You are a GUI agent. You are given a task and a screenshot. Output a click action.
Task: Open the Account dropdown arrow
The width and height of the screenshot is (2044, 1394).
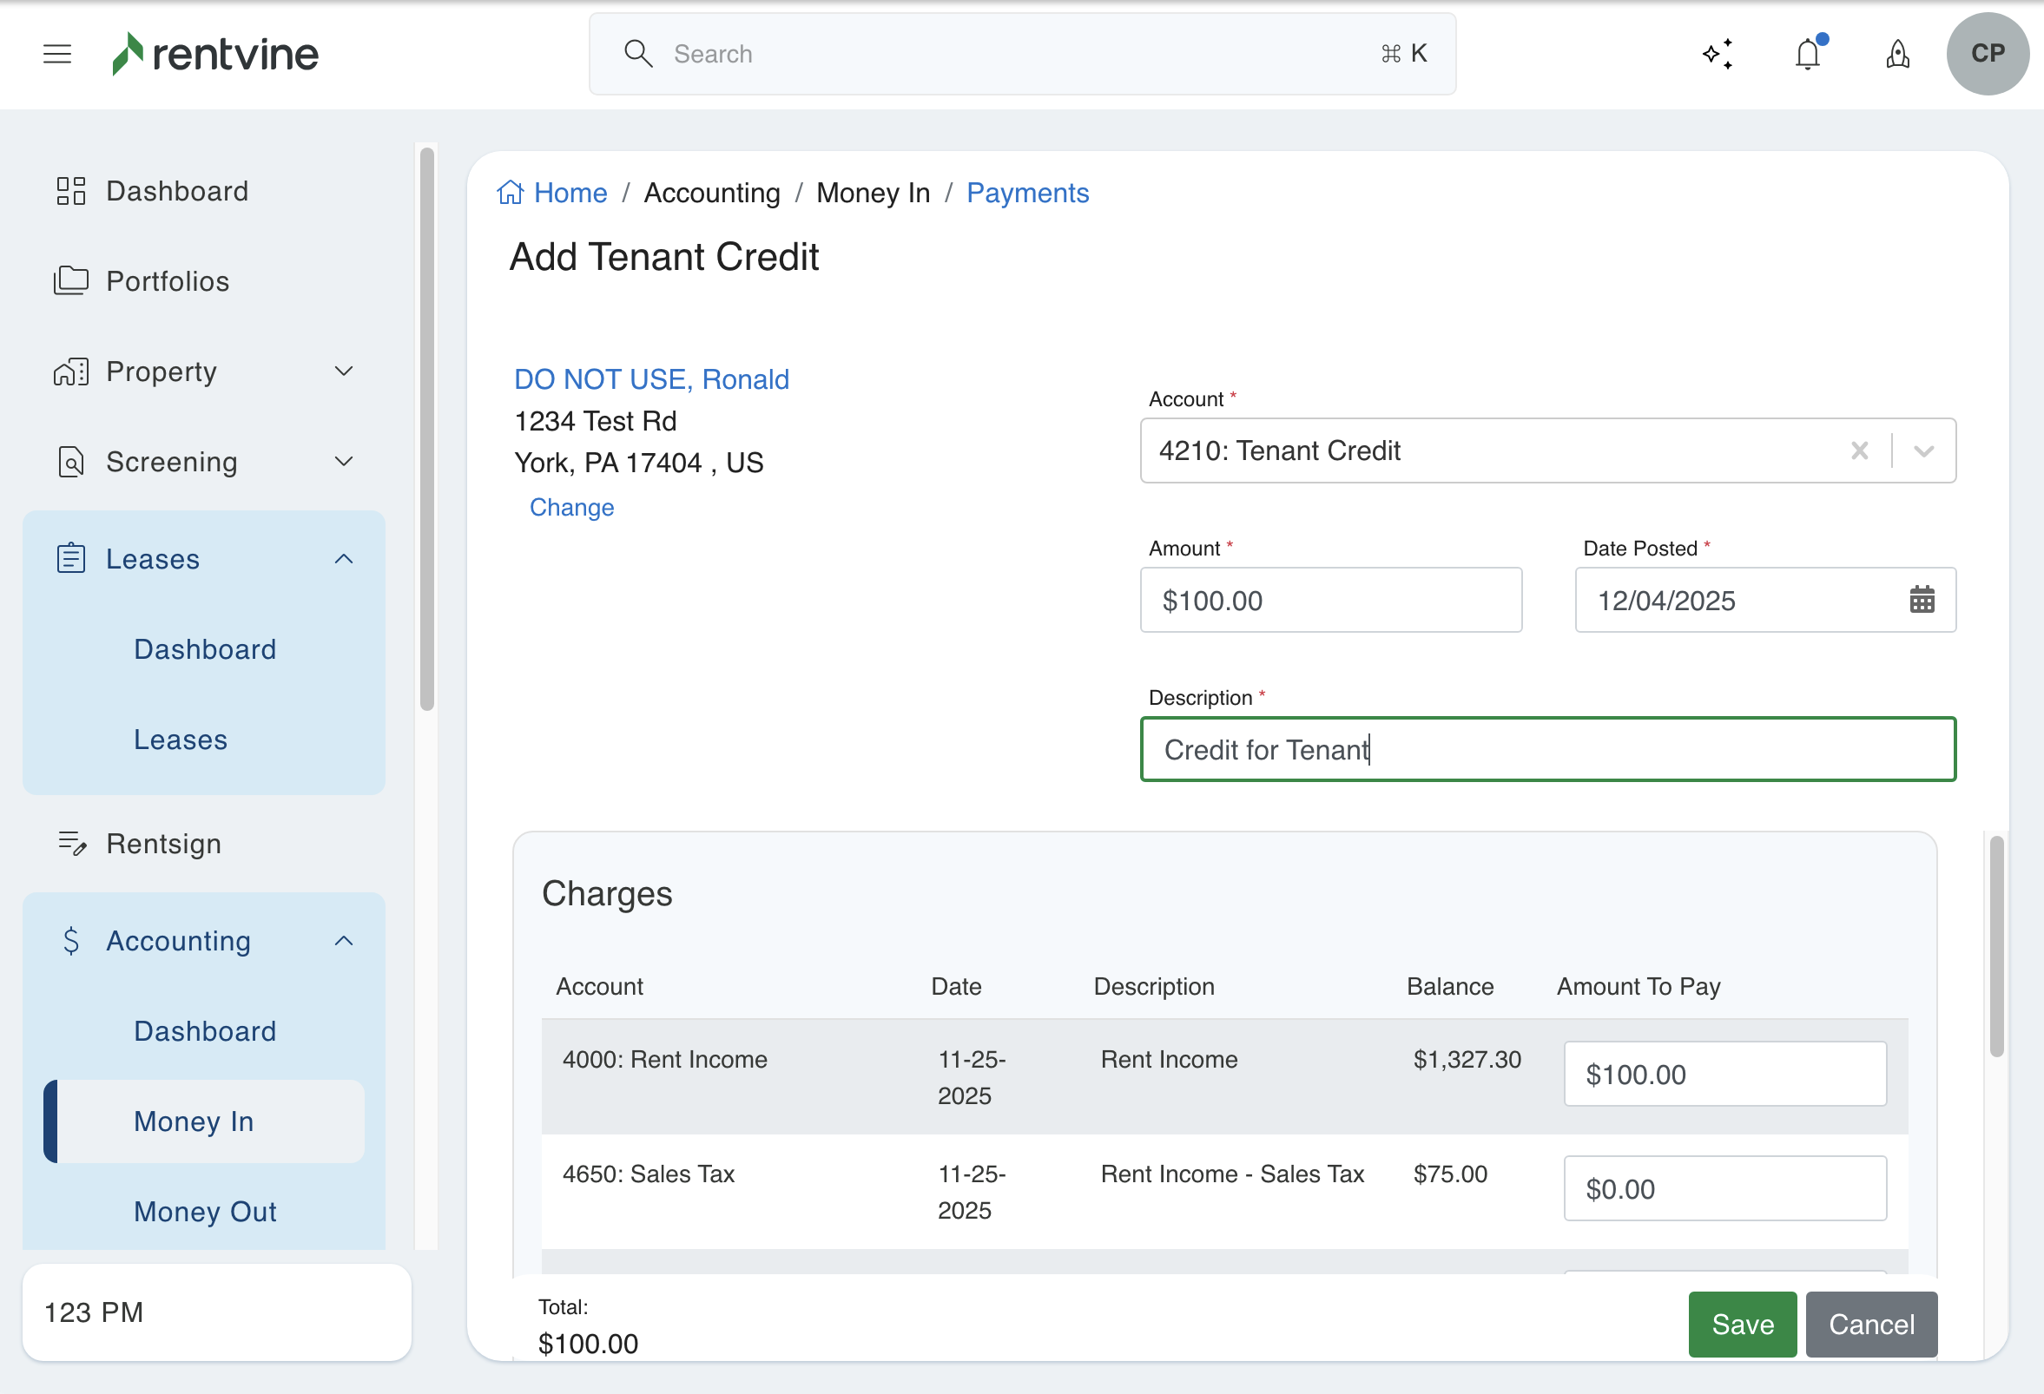pos(1923,450)
